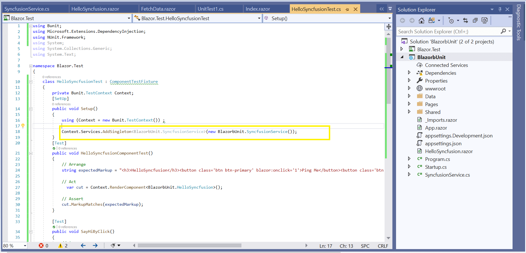526x253 pixels.
Task: Open the 80 % zoom dropdown
Action: click(25, 246)
